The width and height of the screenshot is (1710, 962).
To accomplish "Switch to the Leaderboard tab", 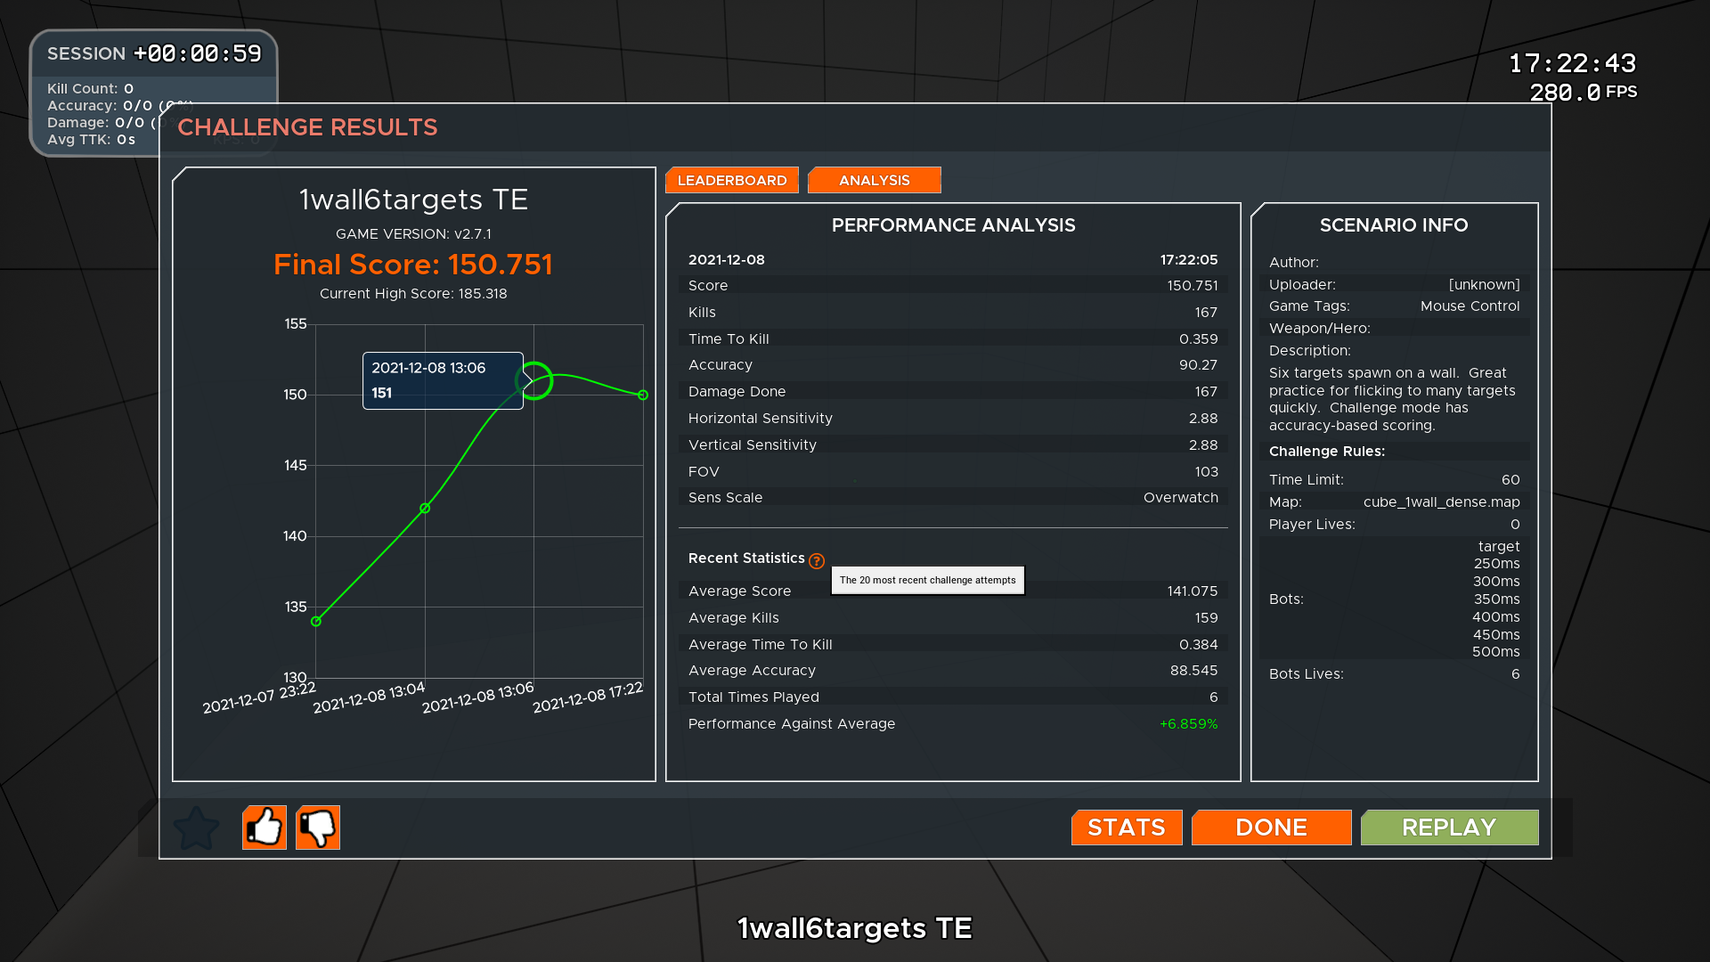I will (x=732, y=180).
